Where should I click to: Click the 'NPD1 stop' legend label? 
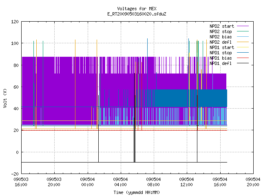221,53
